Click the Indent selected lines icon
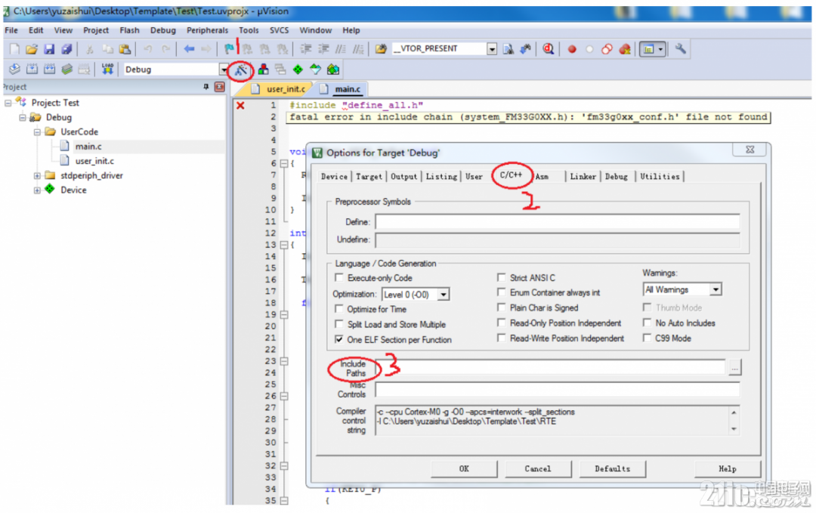Image resolution: width=816 pixels, height=513 pixels. click(x=305, y=49)
